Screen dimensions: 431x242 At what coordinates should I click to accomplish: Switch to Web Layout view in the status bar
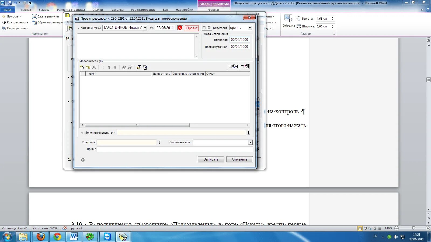370,228
